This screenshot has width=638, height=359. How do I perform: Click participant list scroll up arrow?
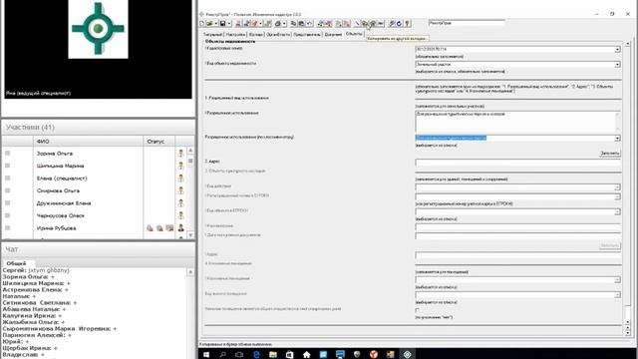click(x=190, y=151)
